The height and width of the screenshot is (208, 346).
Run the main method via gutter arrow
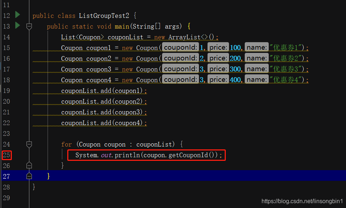18,25
